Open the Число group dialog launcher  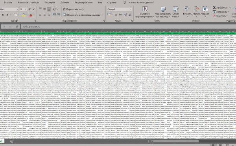click(x=132, y=21)
